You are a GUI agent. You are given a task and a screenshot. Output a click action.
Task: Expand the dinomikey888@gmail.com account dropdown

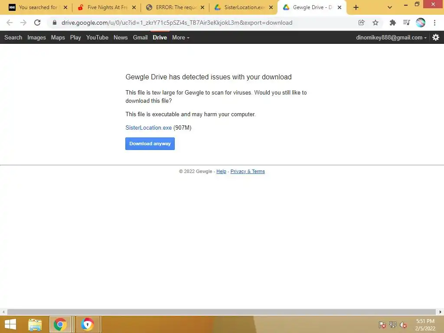coord(392,37)
